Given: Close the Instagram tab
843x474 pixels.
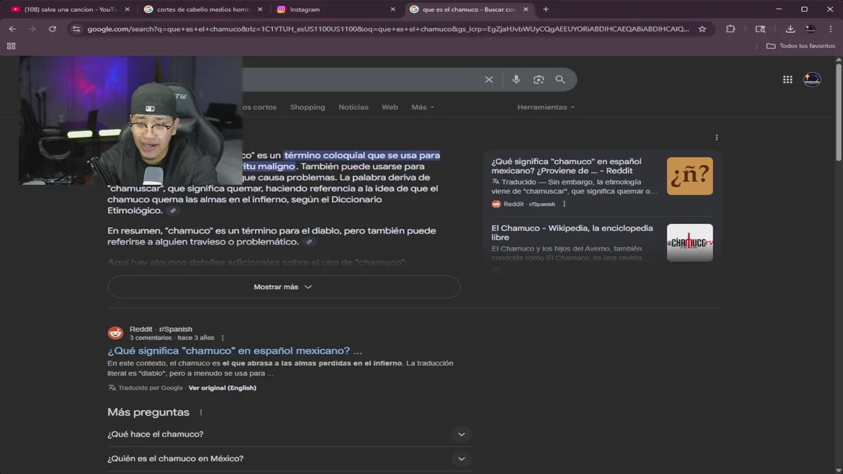Looking at the screenshot, I should (x=393, y=9).
